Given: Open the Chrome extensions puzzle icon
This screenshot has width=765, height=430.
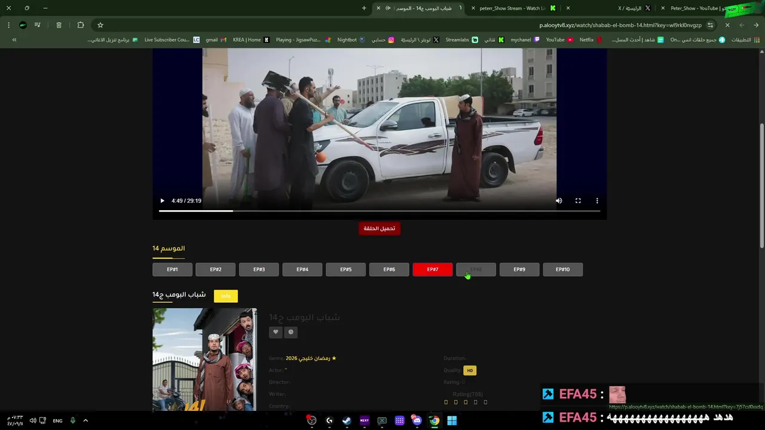Looking at the screenshot, I should (81, 25).
